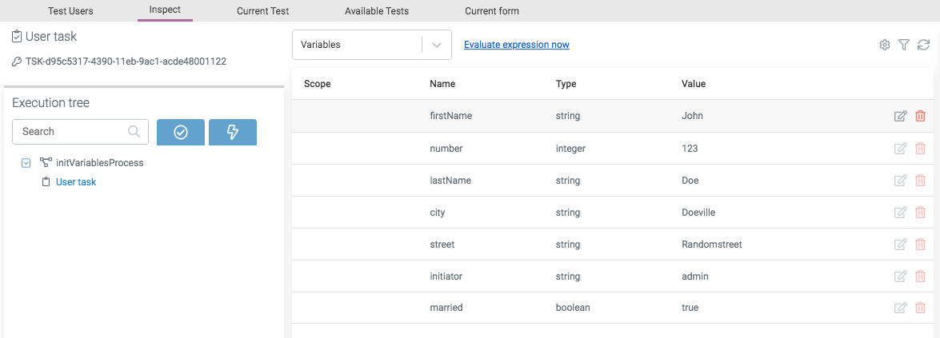Screen dimensions: 940x338
Task: Click the process icon beside initVariablesProcess
Action: (x=46, y=162)
